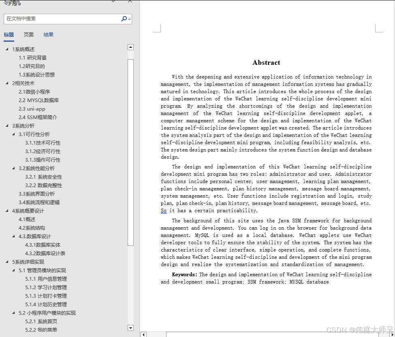Collapse the 1系统概述 heading
The width and height of the screenshot is (395, 337).
click(x=7, y=49)
